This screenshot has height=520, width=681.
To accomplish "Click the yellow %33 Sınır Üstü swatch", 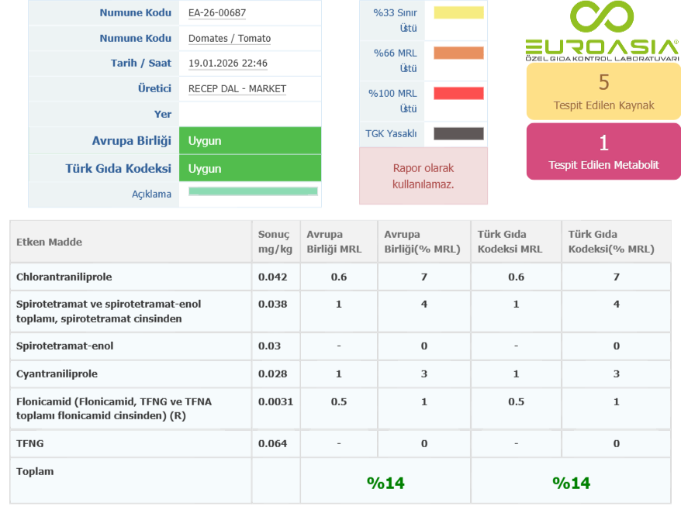I will pos(458,13).
